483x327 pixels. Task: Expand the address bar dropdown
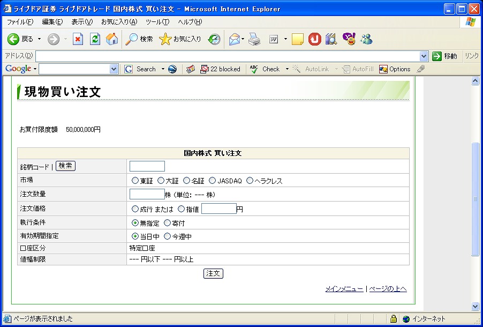424,56
